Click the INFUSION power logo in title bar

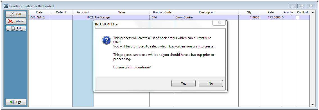pyautogui.click(x=6, y=6)
